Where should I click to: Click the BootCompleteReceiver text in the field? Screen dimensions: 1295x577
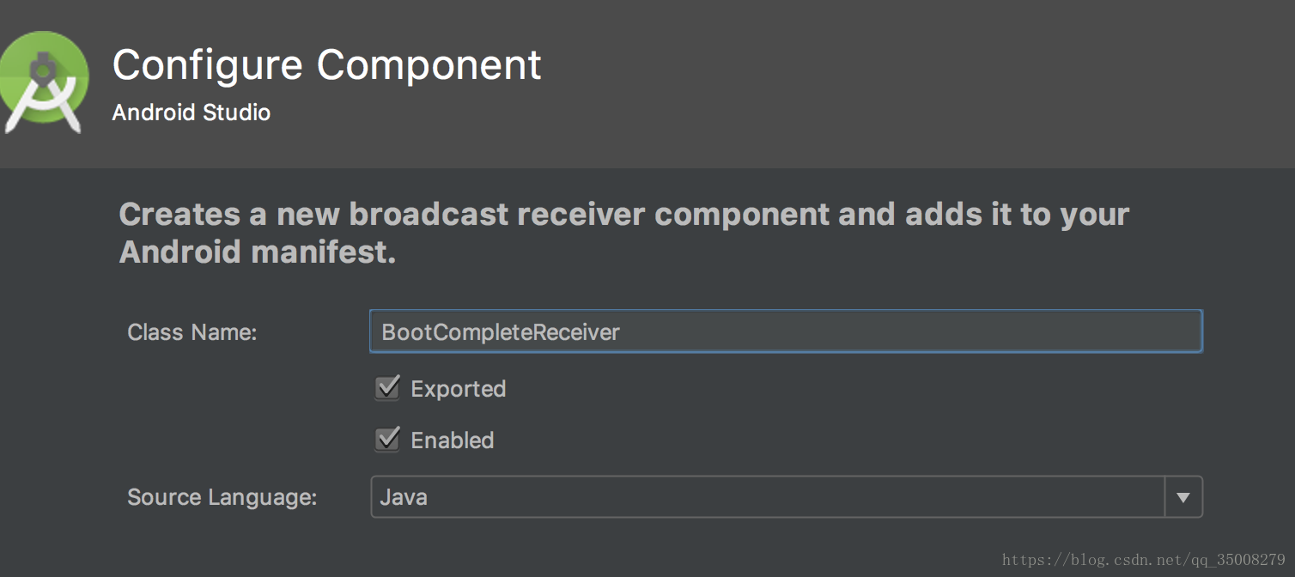pyautogui.click(x=501, y=332)
